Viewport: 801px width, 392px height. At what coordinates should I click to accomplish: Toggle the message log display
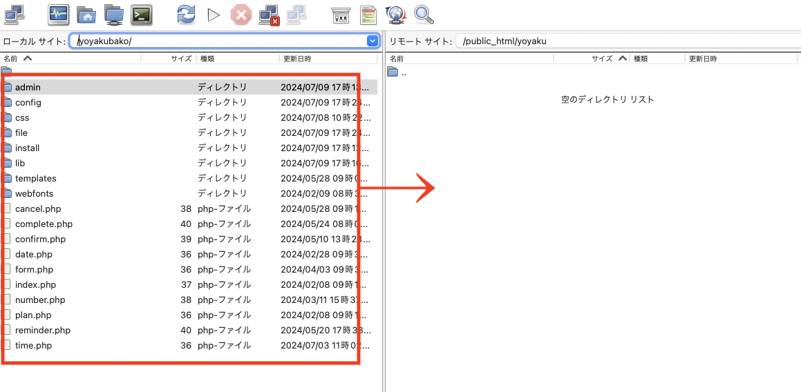tap(59, 14)
